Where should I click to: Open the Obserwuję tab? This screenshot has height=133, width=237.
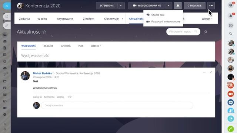111,19
